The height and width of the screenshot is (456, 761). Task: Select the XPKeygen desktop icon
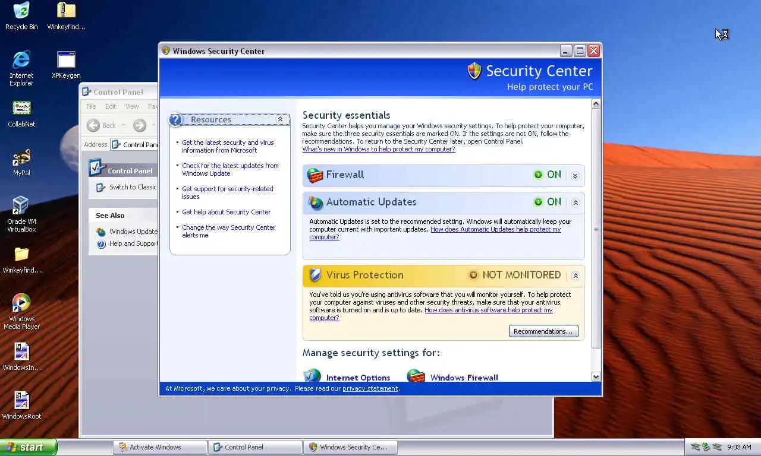(66, 64)
